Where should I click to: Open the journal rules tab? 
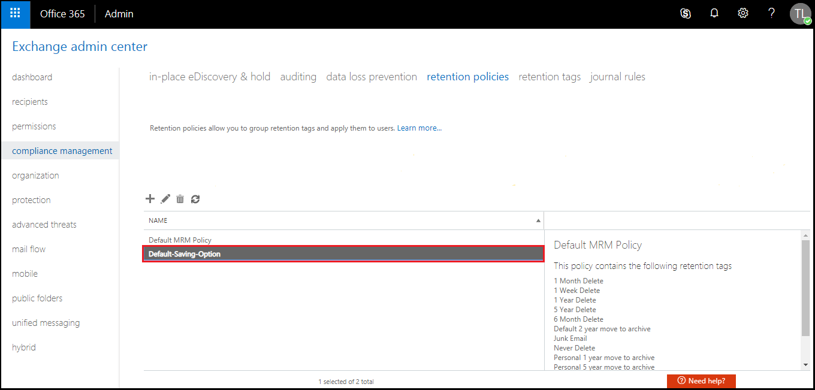coord(617,77)
